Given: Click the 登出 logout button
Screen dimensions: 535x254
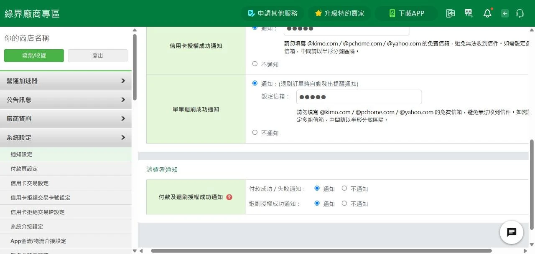Looking at the screenshot, I should click(97, 55).
